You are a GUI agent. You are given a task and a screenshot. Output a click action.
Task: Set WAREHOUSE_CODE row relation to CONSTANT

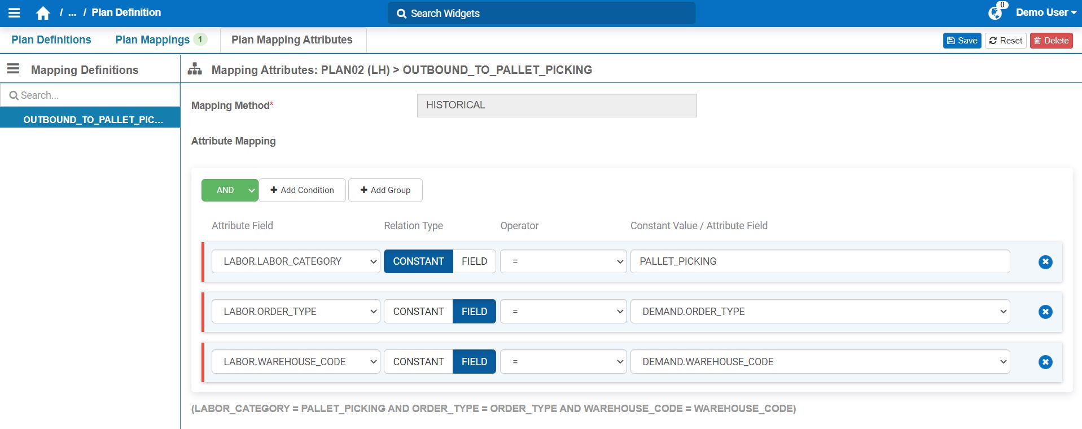(x=418, y=362)
